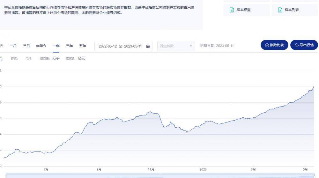Click the Excel icon beside 样本权重
Screen dimensions: 319x178
[x=232, y=10]
